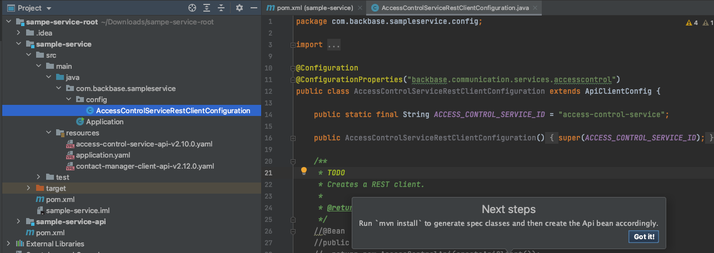Click the YAML icon of contact-manager-client-api-v2.12.0.yaml

pyautogui.click(x=70, y=166)
